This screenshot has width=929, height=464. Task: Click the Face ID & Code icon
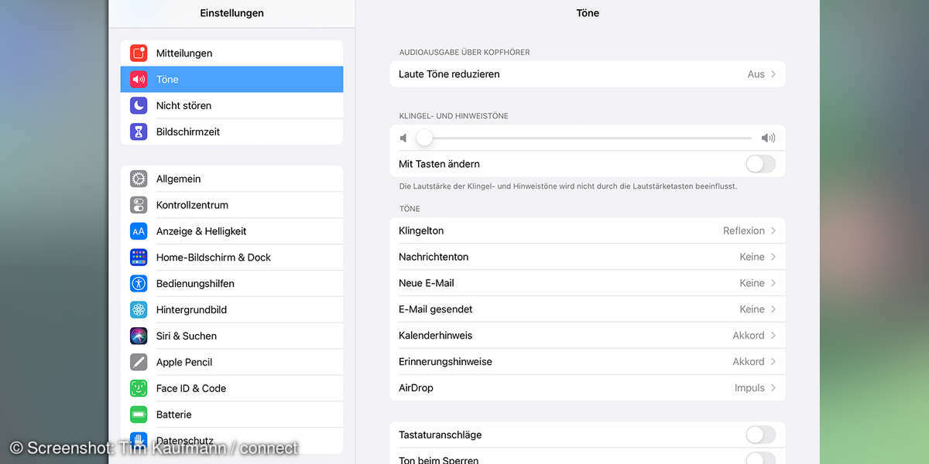pos(139,388)
